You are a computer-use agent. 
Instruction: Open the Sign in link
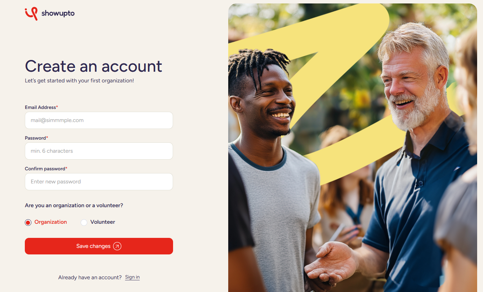pyautogui.click(x=132, y=277)
